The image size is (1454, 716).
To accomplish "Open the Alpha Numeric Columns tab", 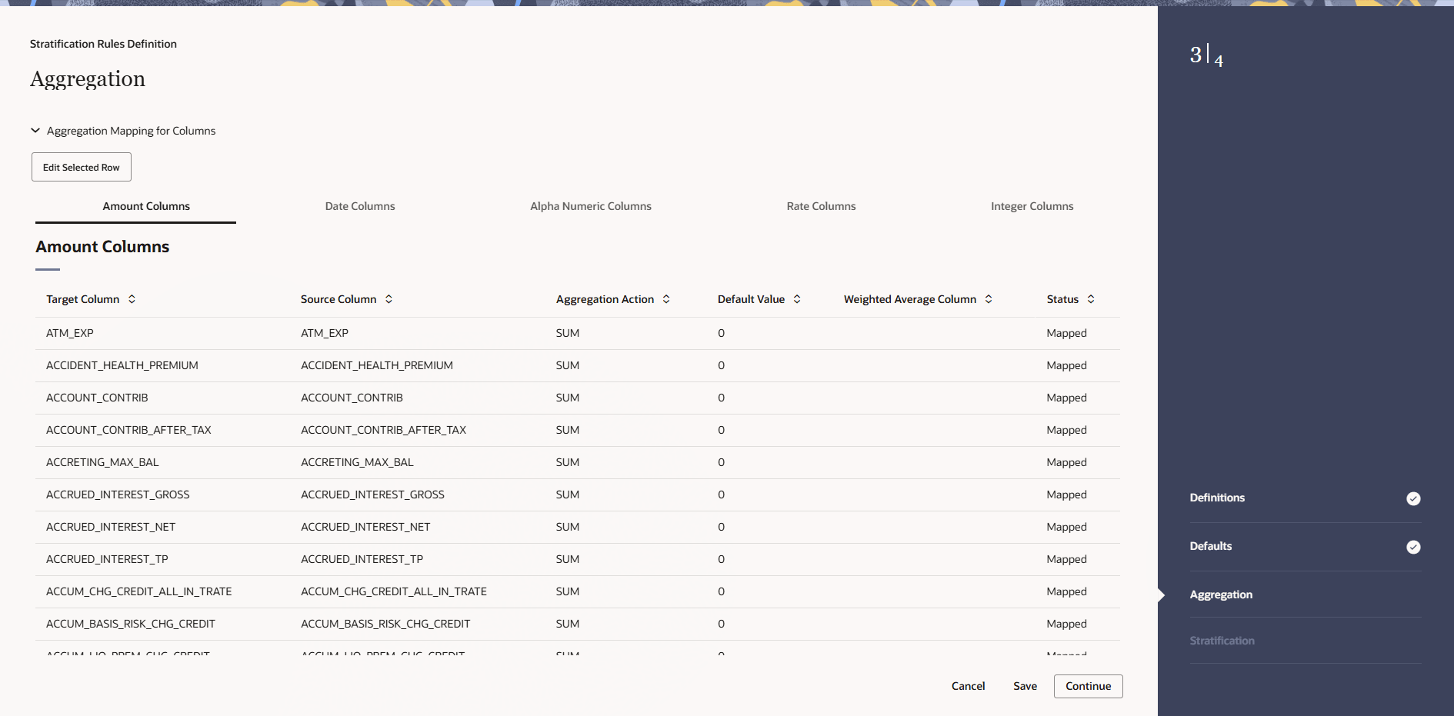I will click(590, 206).
